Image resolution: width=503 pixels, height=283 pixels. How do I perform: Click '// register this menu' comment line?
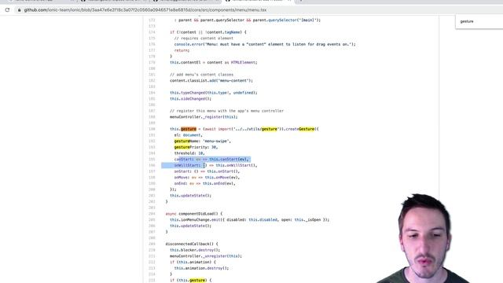pyautogui.click(x=227, y=111)
